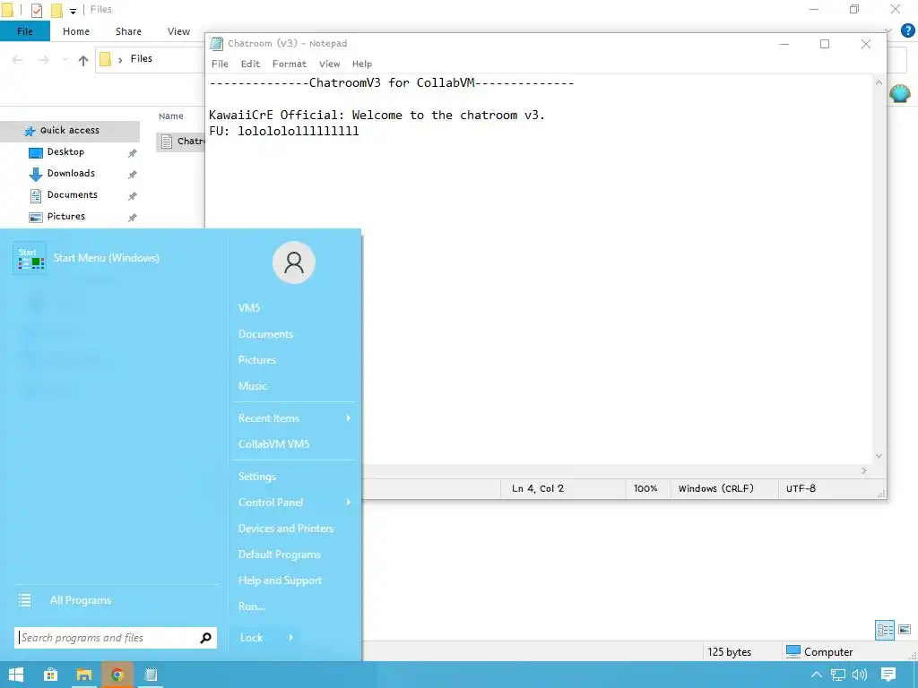The image size is (918, 688).
Task: Click Run... in Start menu
Action: tap(252, 606)
